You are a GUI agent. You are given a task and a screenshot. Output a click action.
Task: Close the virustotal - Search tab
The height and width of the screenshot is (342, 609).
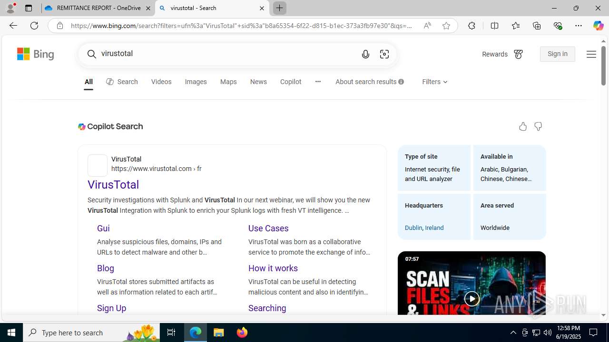click(x=262, y=8)
